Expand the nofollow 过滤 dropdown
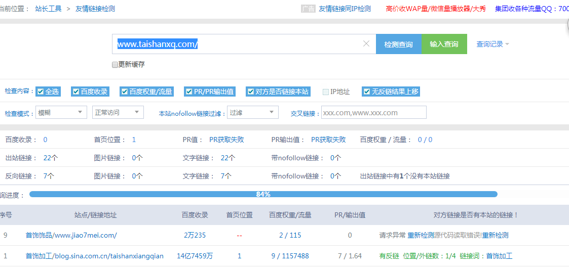Viewport: 569px width, 272px height. (252, 112)
